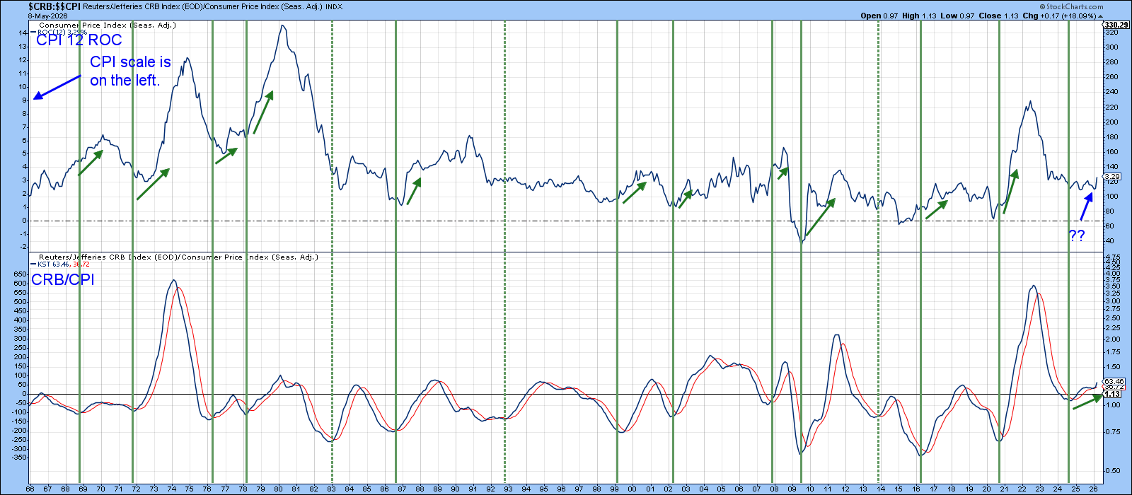Click the 14 label on the left ROC axis
The image size is (1132, 495).
tap(23, 33)
